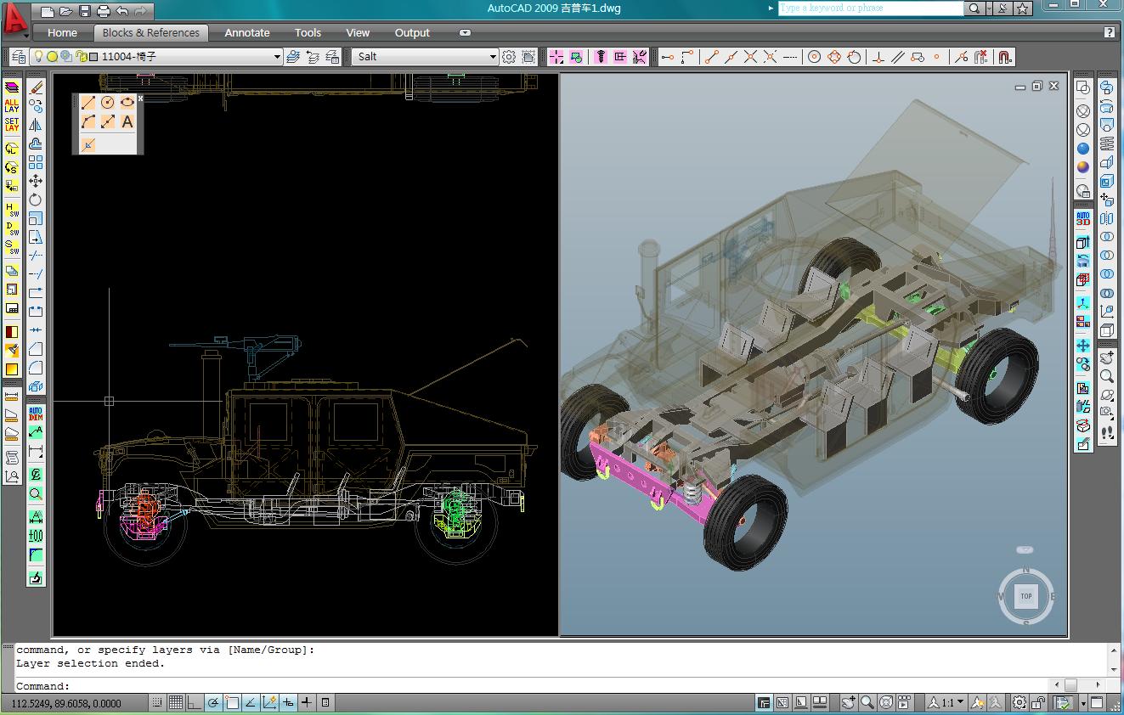Image resolution: width=1124 pixels, height=715 pixels.
Task: Click the search magnifier button
Action: [x=974, y=8]
